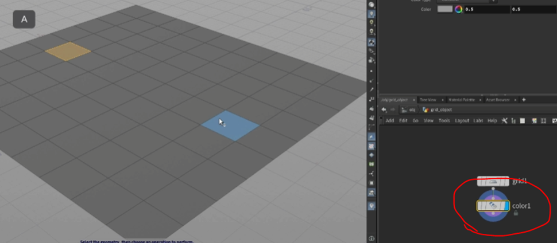Open the Help menu in network editor
Screen dimensions: 557x243
tap(492, 120)
